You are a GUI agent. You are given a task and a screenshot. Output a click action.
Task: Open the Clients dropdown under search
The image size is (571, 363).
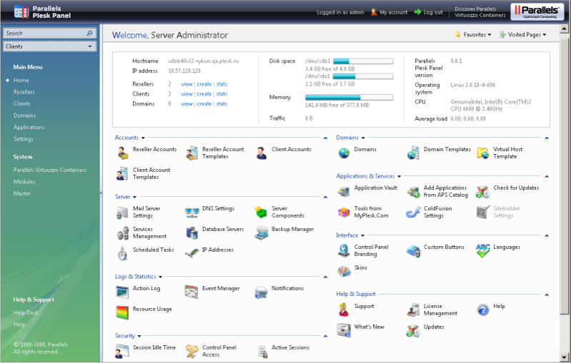click(49, 46)
